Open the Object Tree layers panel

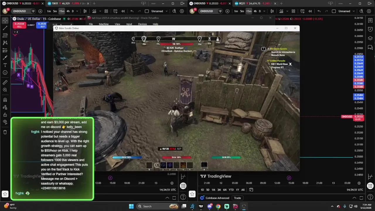[x=370, y=38]
